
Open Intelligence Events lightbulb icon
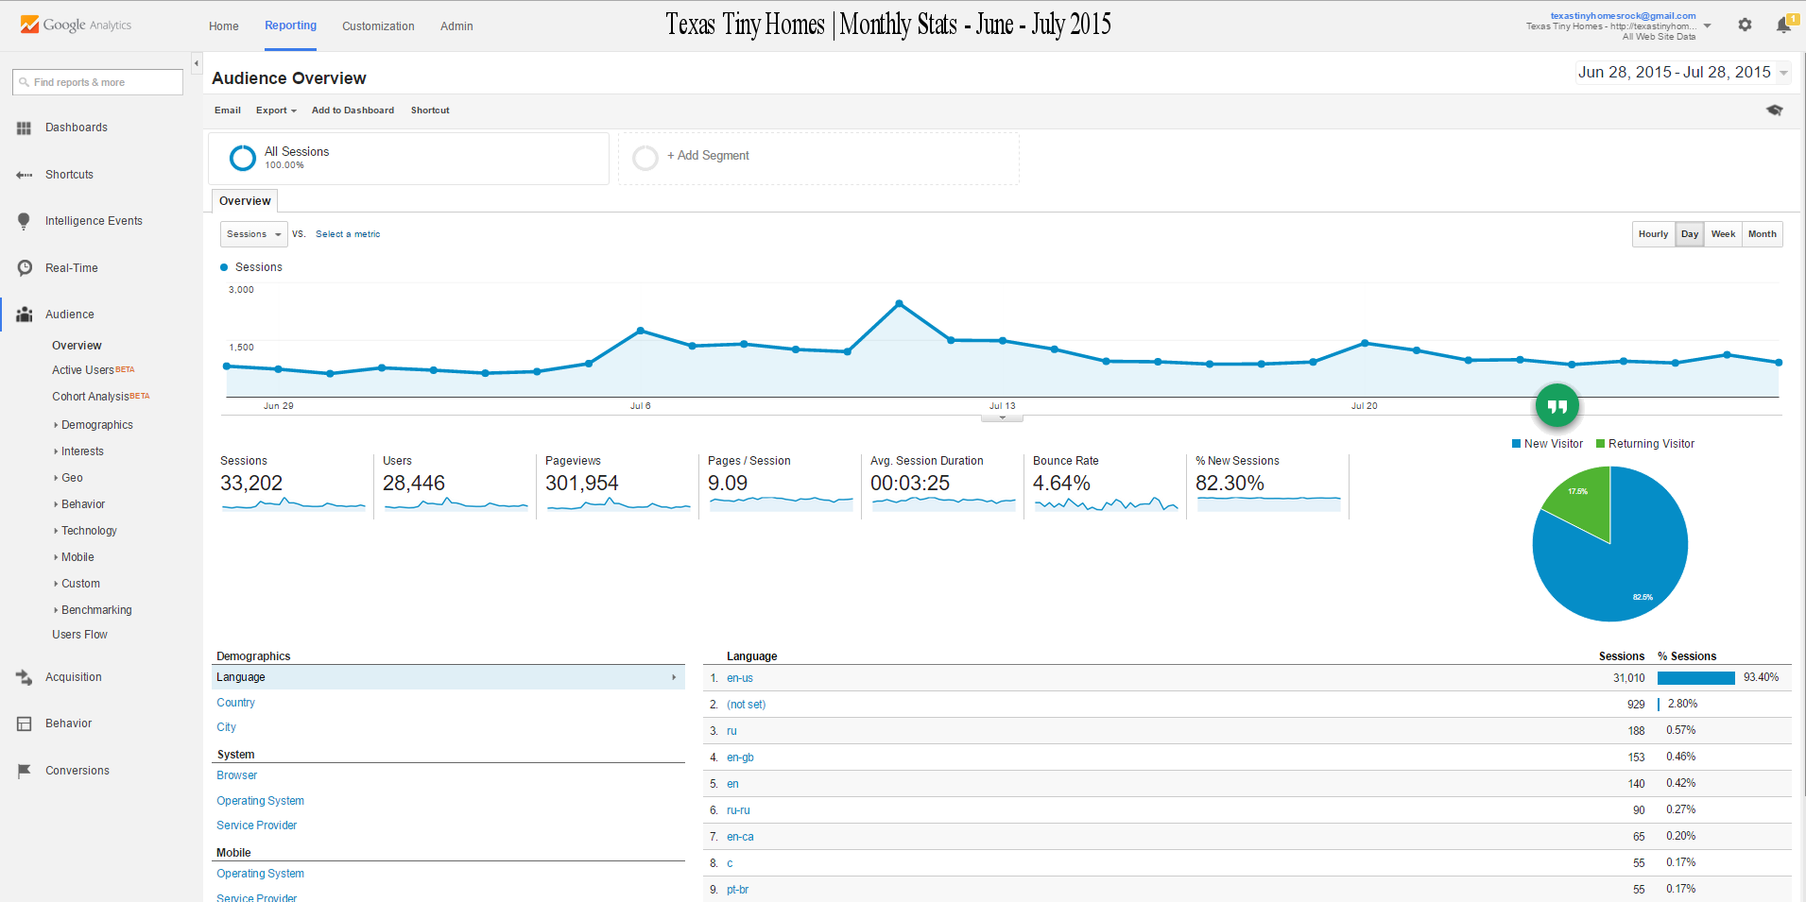[x=25, y=221]
